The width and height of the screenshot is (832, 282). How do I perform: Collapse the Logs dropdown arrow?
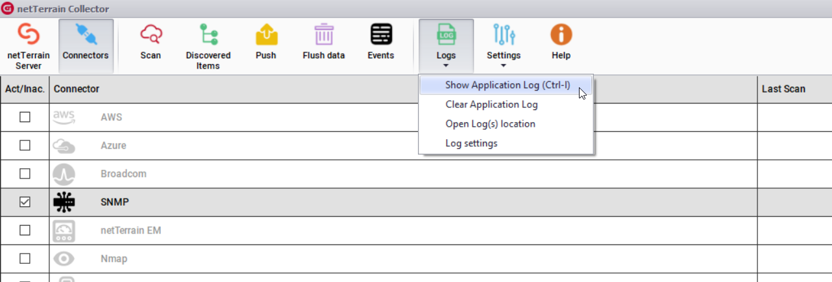(x=446, y=66)
